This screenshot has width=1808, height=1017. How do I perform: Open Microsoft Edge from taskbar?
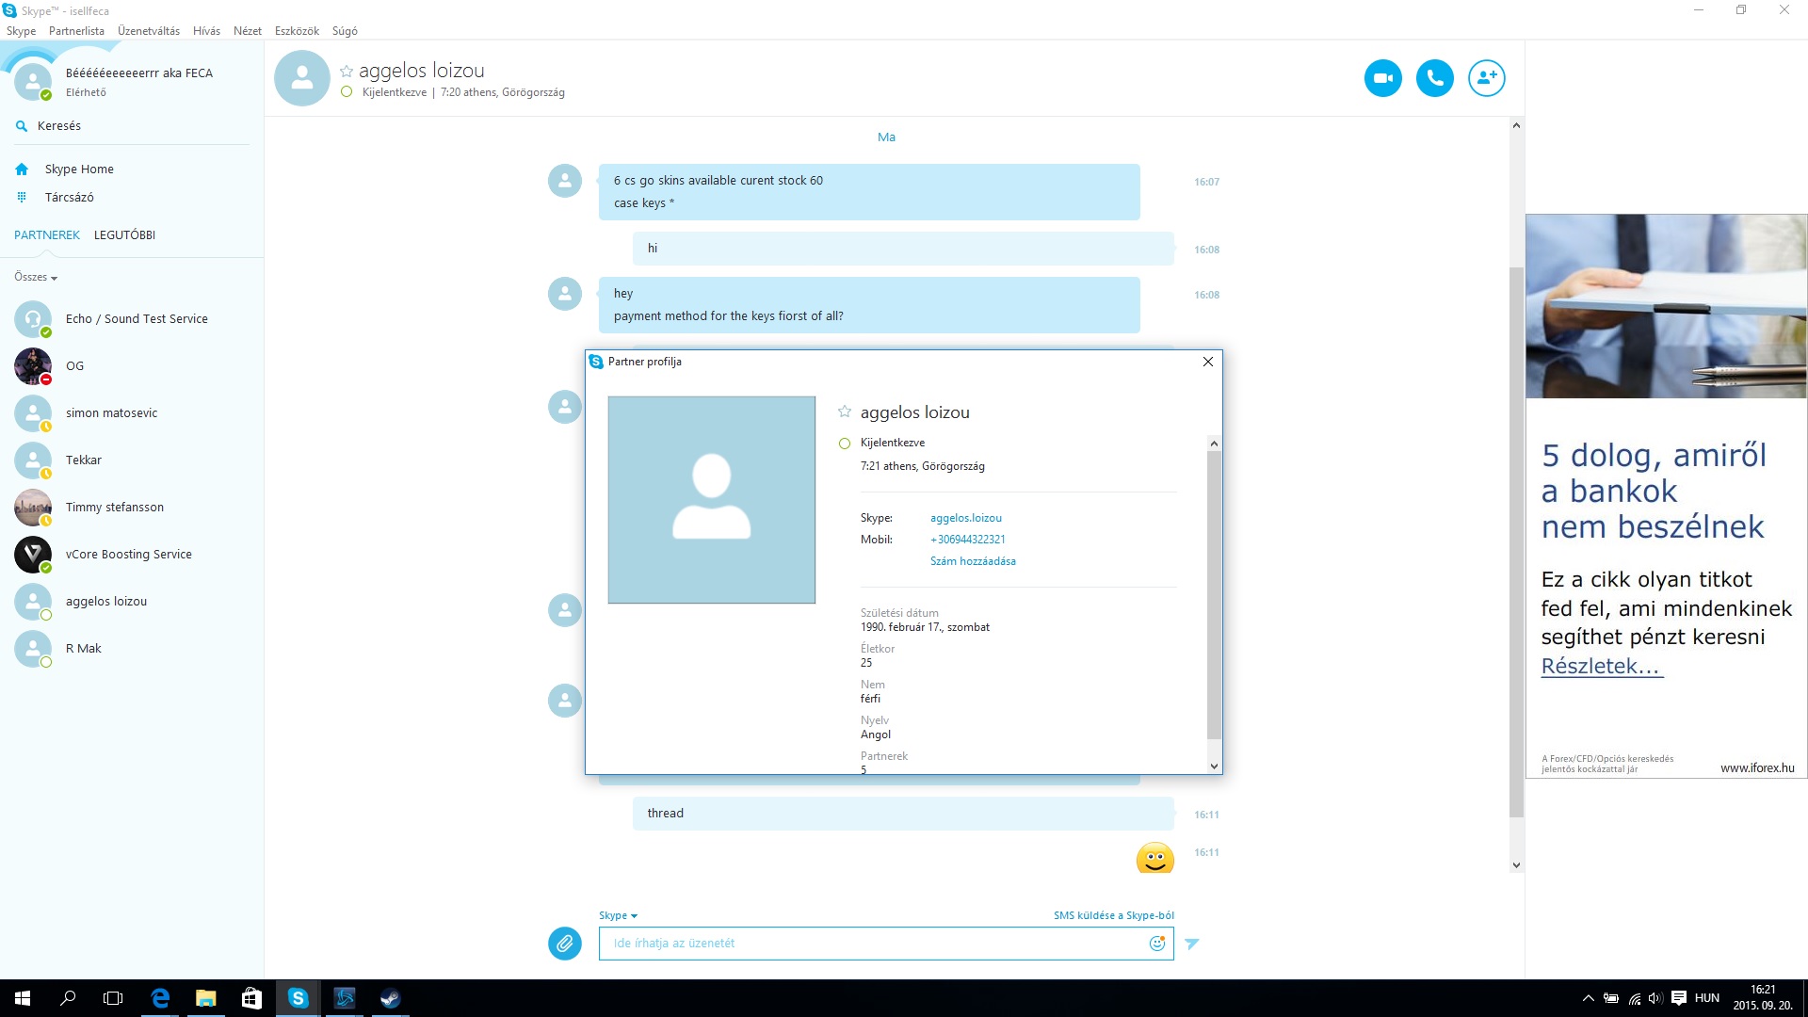click(160, 998)
